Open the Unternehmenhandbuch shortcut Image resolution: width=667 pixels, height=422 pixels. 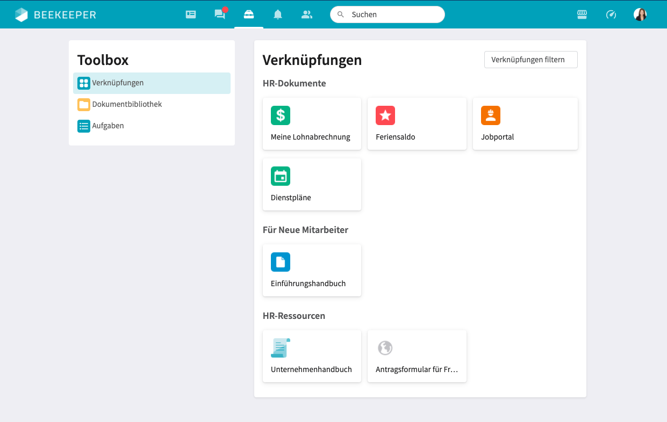tap(312, 356)
